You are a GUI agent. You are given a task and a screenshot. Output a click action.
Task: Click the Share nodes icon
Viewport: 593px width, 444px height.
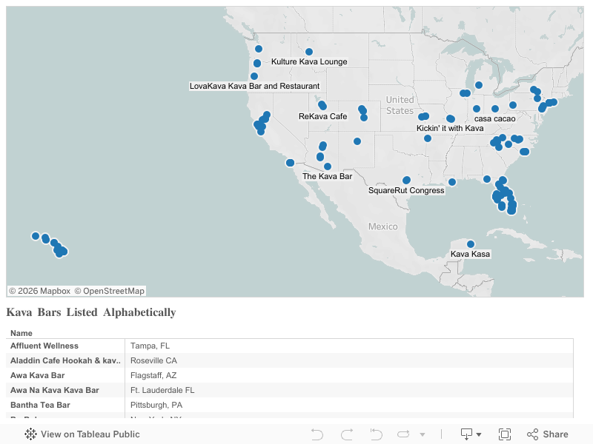(532, 434)
